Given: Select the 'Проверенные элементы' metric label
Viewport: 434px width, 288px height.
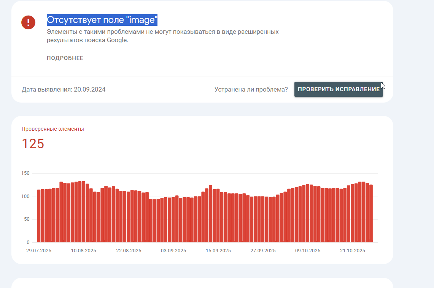Looking at the screenshot, I should click(53, 129).
